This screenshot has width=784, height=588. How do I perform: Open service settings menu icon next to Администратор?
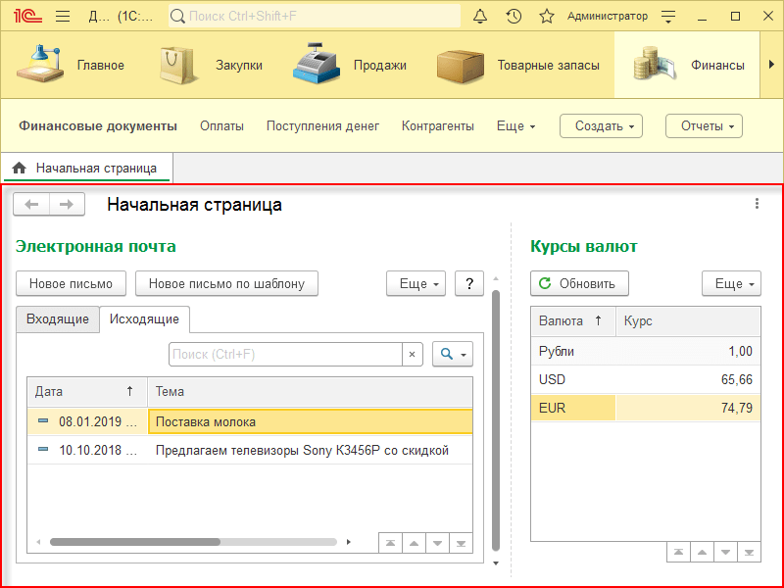668,17
